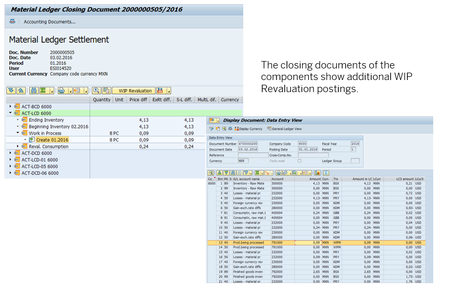Click the sort descending icon in line item toolbar
Image resolution: width=467 pixels, height=289 pixels.
226,173
